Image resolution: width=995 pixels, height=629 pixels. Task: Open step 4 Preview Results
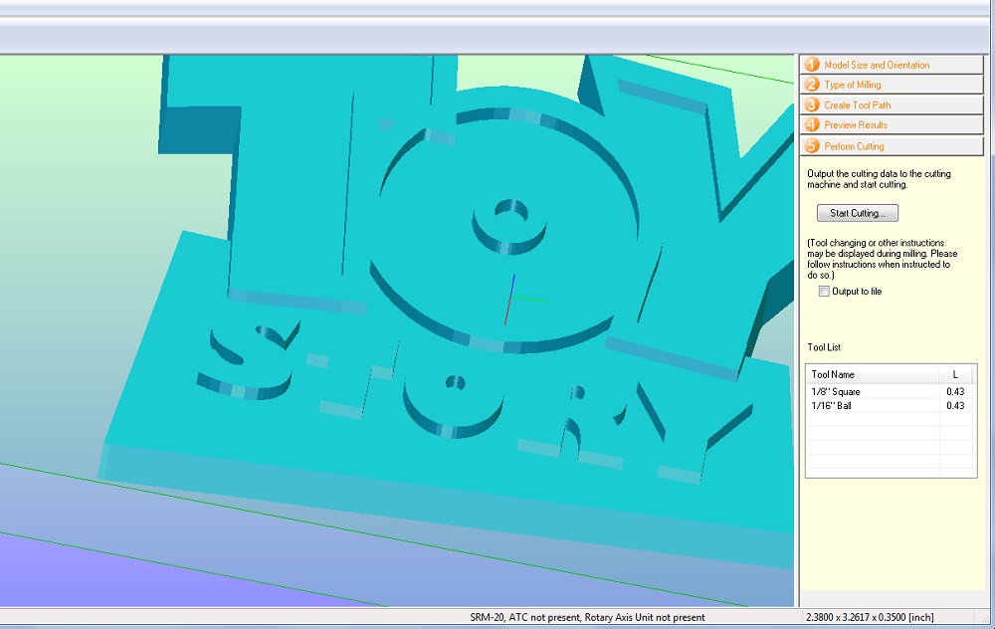click(x=893, y=125)
